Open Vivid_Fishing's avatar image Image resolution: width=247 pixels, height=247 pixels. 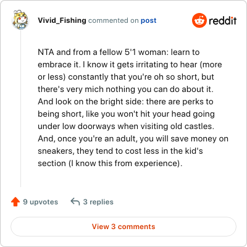pyautogui.click(x=20, y=20)
